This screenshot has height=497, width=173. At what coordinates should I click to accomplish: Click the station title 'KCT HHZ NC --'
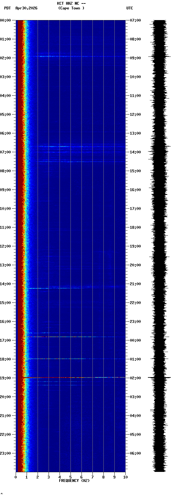[71, 3]
